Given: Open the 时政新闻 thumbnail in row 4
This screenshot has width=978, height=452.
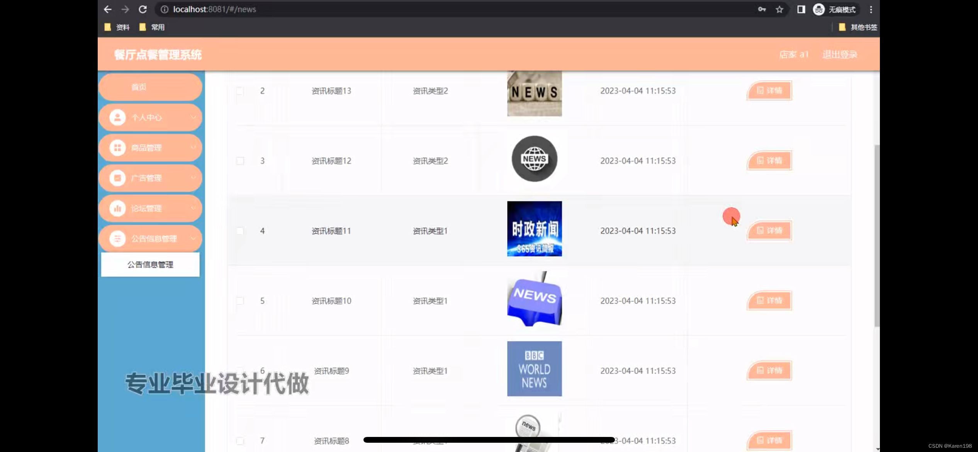Looking at the screenshot, I should pyautogui.click(x=534, y=229).
